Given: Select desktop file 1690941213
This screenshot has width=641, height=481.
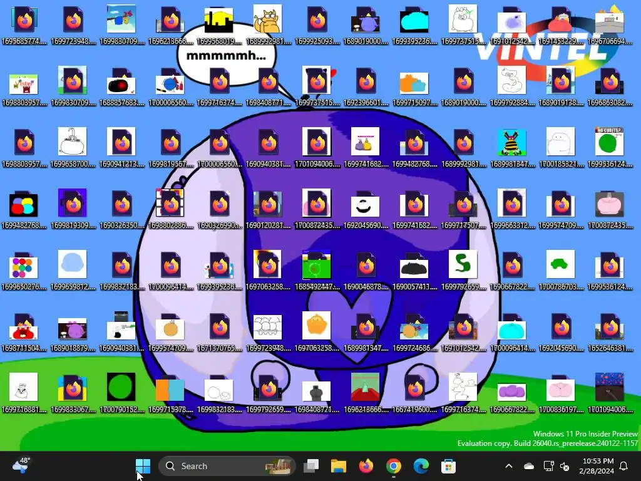Looking at the screenshot, I should point(121,147).
